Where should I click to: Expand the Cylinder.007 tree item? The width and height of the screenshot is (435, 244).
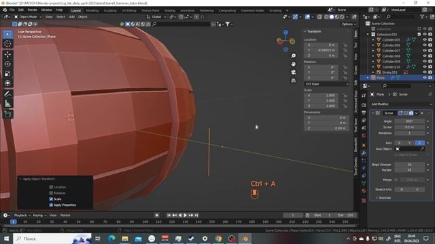pyautogui.click(x=373, y=51)
